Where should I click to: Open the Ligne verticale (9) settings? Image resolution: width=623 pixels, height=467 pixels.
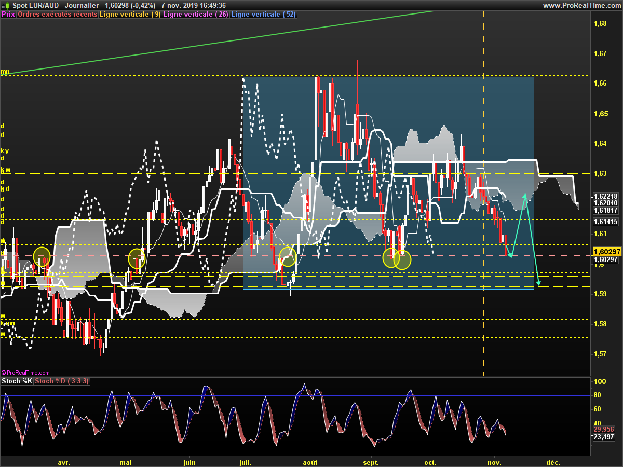tap(130, 15)
